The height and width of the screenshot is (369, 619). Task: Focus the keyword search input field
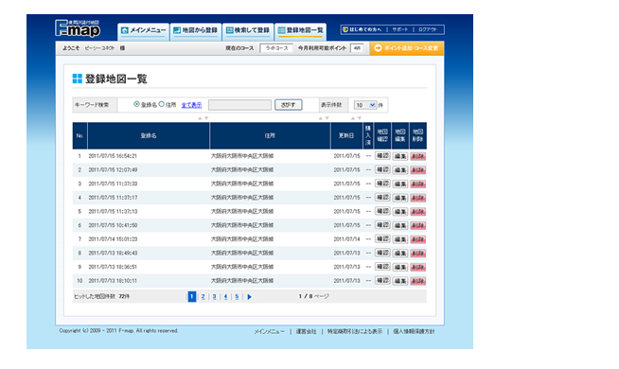pos(240,105)
